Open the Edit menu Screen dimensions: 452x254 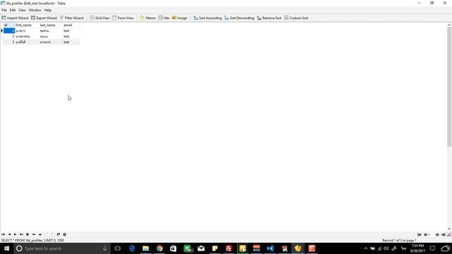pos(13,10)
